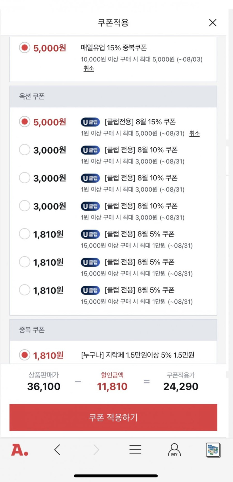Select the third 1,810원 5% club coupon

[x=25, y=290]
